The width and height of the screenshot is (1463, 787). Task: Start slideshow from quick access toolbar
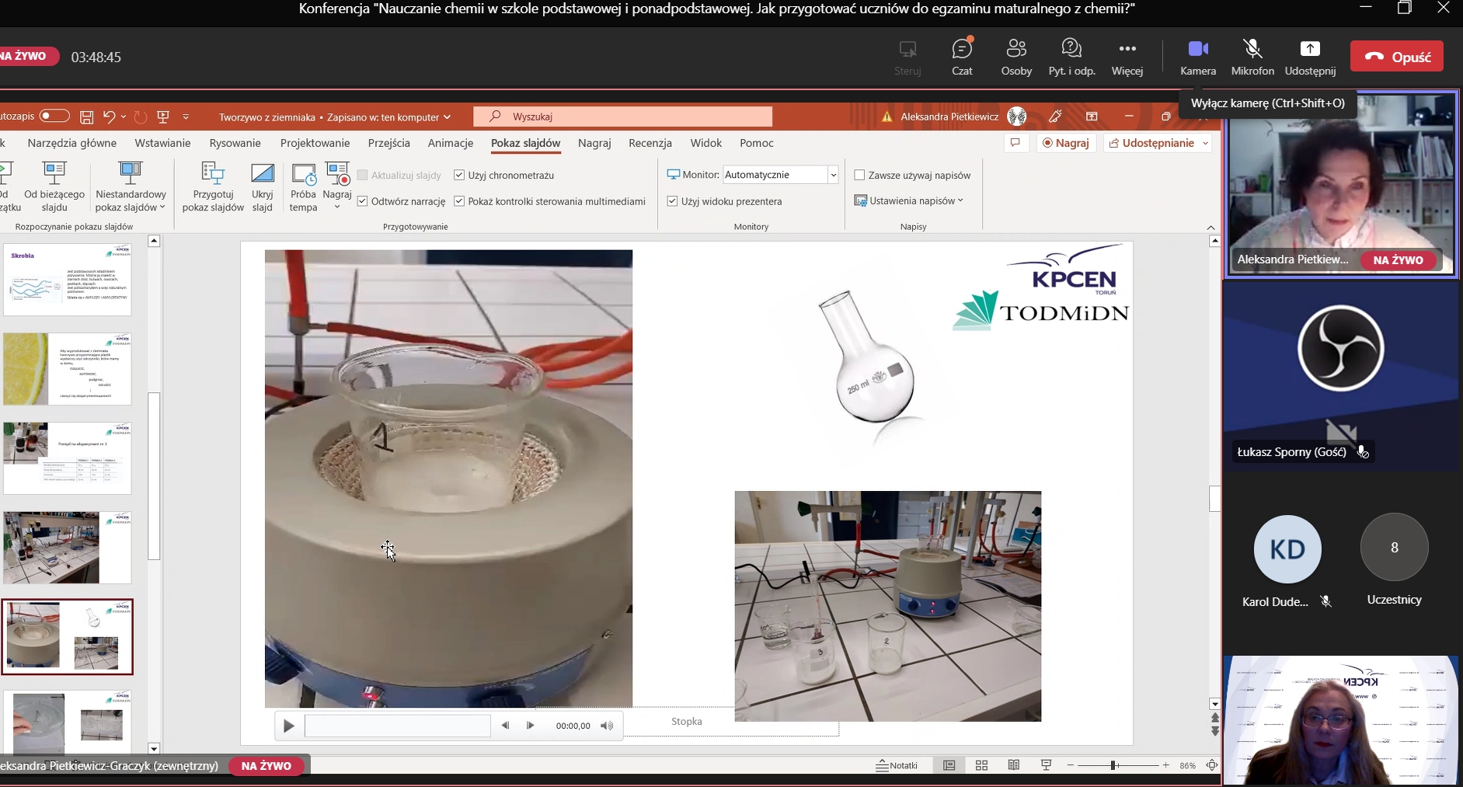point(163,117)
